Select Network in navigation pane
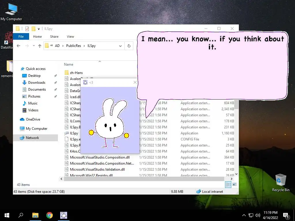 (35, 138)
